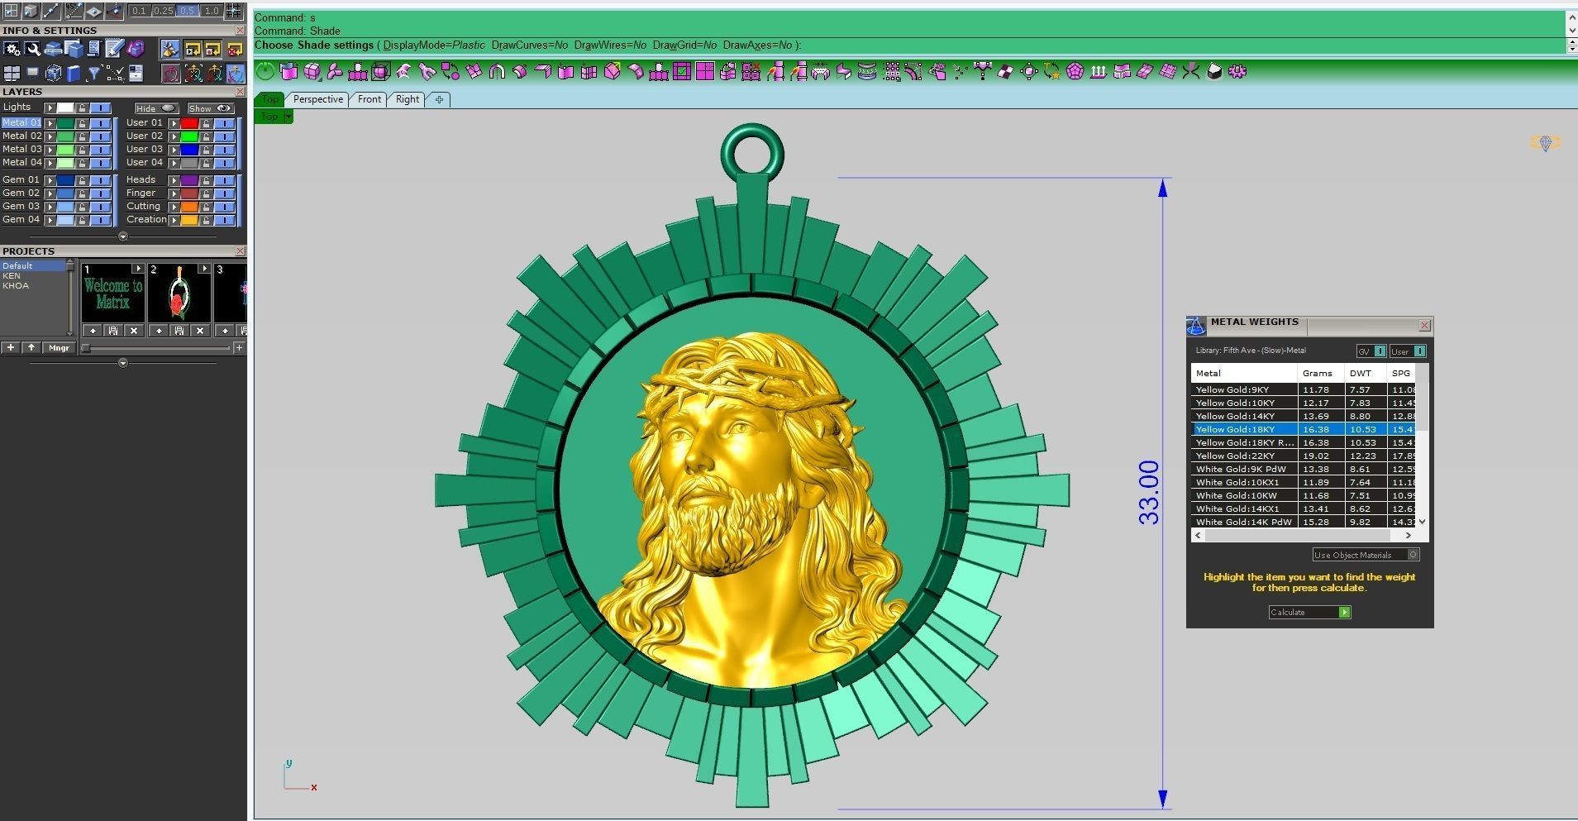Click the wrench settings icon
1578x821 pixels.
point(32,49)
